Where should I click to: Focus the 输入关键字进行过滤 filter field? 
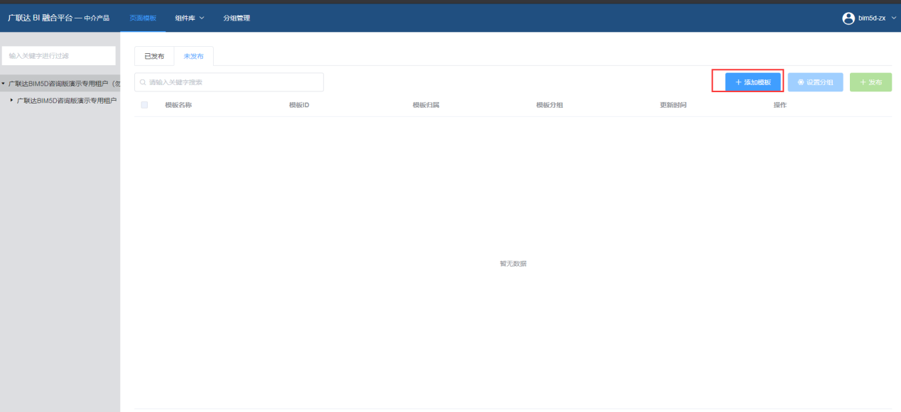point(58,55)
